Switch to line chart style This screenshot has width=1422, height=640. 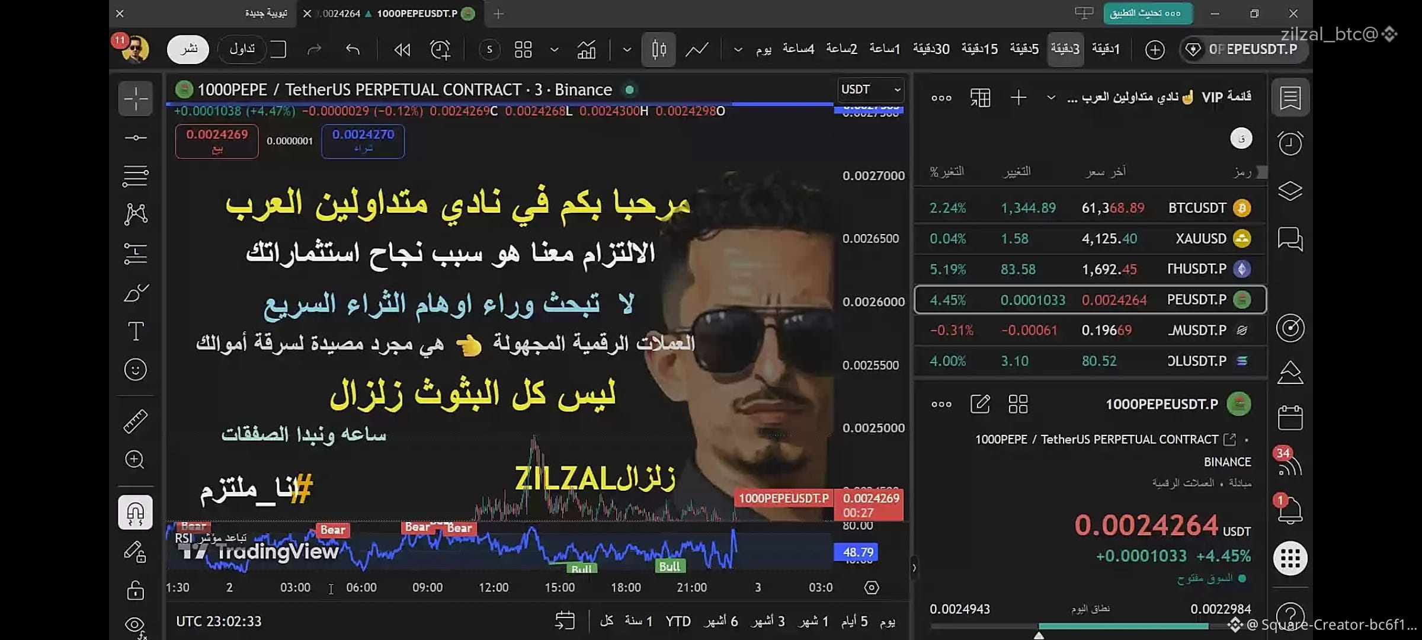(697, 50)
